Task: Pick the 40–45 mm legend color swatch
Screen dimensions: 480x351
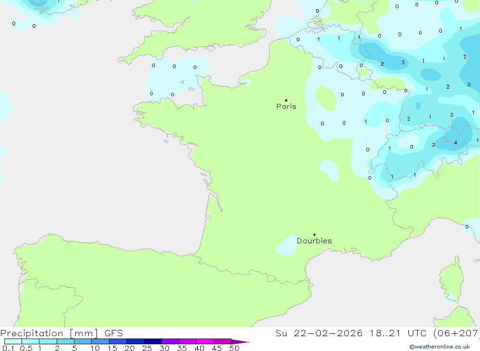Action: [205, 341]
